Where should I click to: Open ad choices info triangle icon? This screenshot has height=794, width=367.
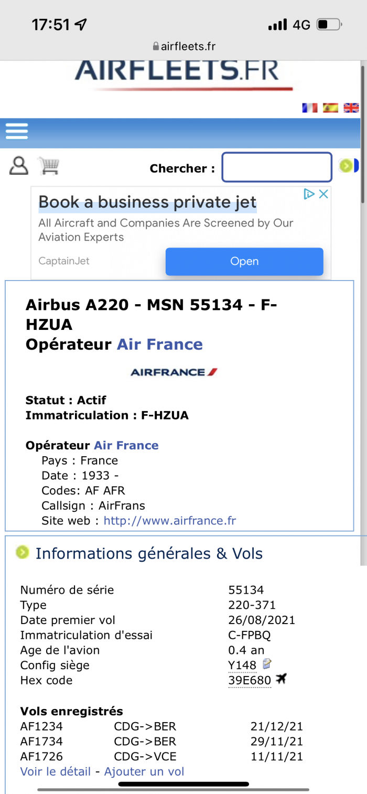[309, 194]
